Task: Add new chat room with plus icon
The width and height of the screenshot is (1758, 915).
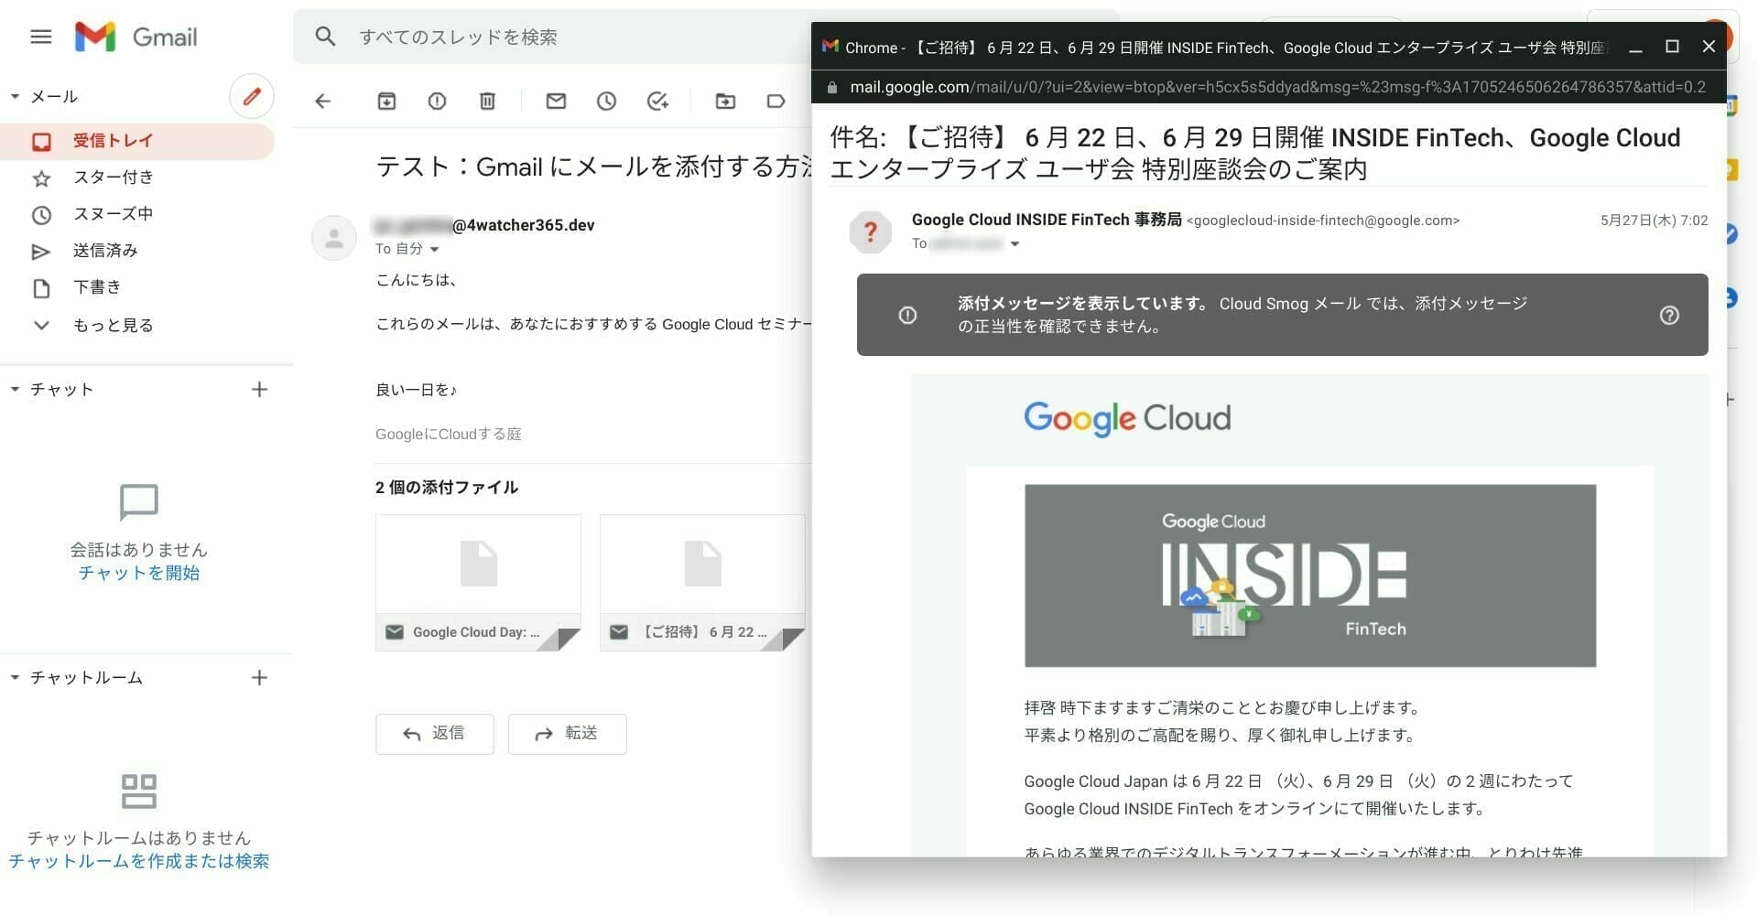Action: [259, 677]
